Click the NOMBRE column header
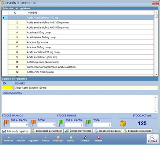Viewport: 160px width, 145px height. 90,12
